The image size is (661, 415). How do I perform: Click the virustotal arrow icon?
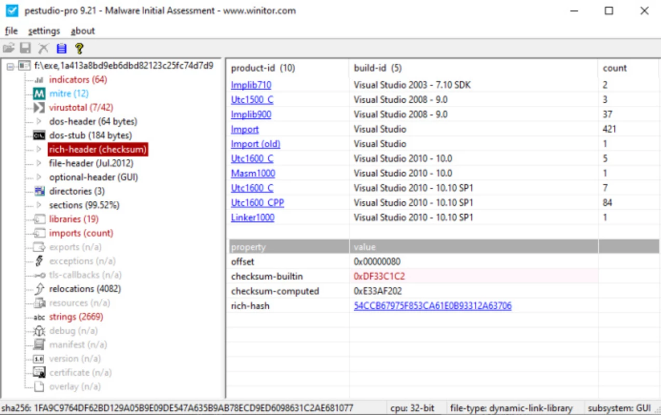pos(39,108)
